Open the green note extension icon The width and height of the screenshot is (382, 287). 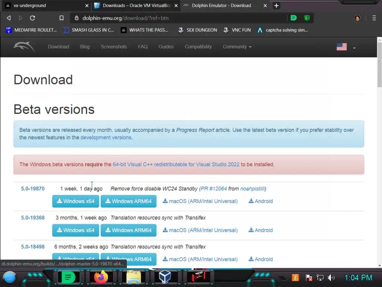tap(294, 18)
